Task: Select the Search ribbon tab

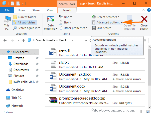Action: (67, 10)
